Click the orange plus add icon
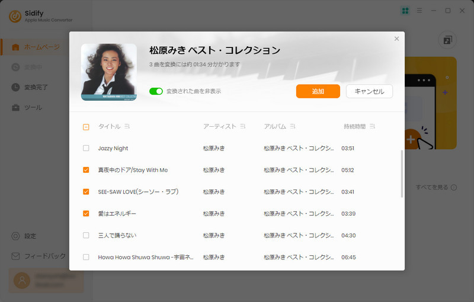 click(x=411, y=139)
